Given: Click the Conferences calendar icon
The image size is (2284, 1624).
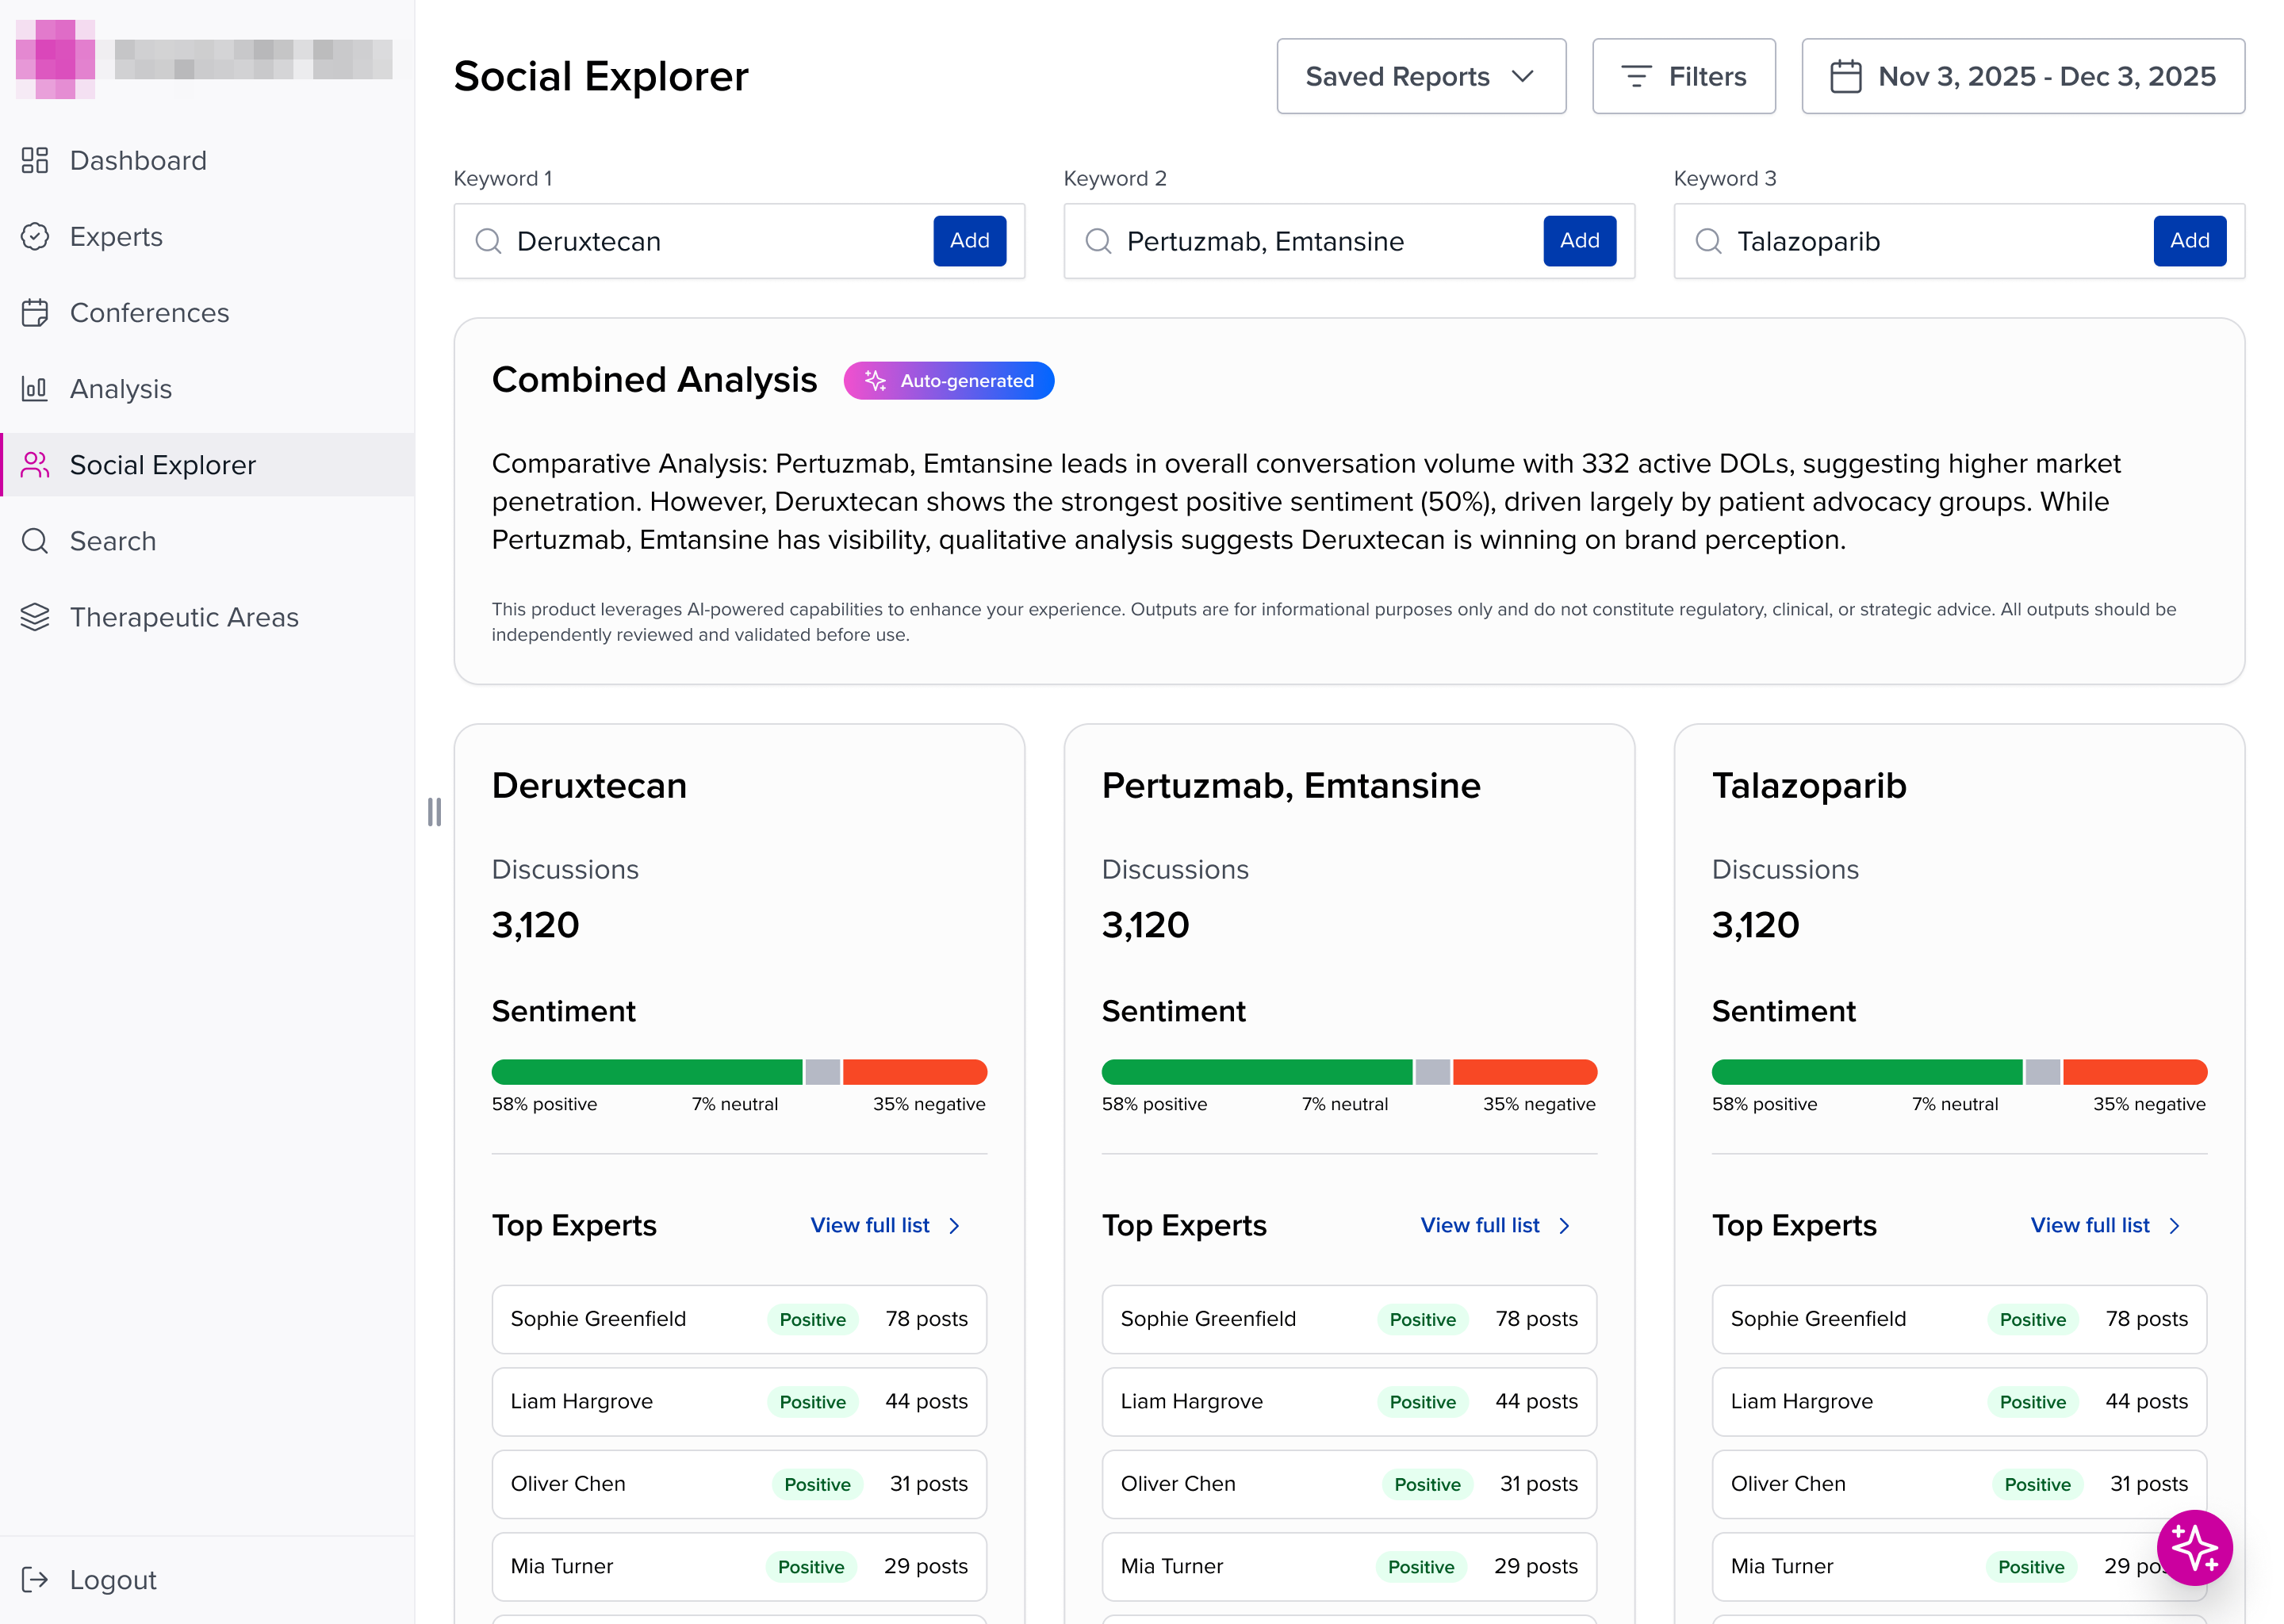Looking at the screenshot, I should pos(35,312).
